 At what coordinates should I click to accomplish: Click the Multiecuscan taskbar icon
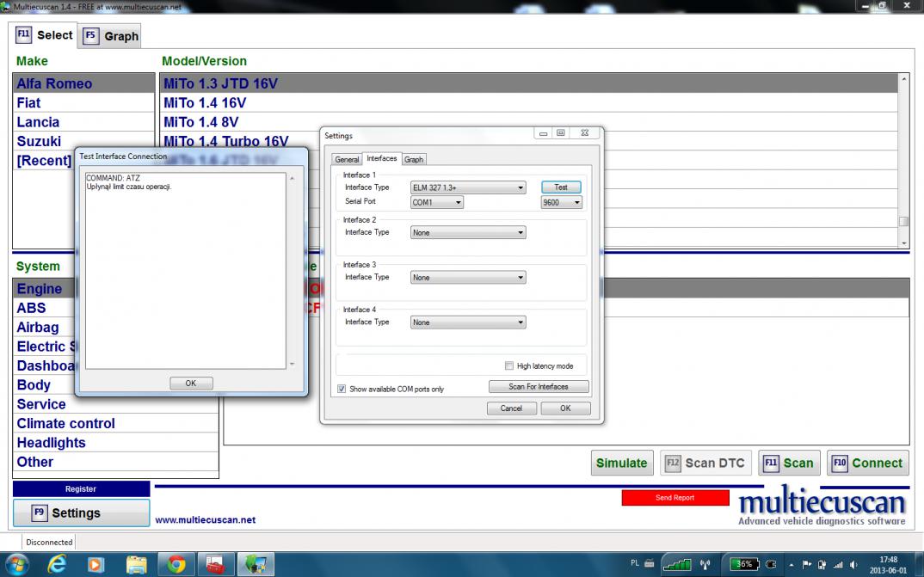256,564
